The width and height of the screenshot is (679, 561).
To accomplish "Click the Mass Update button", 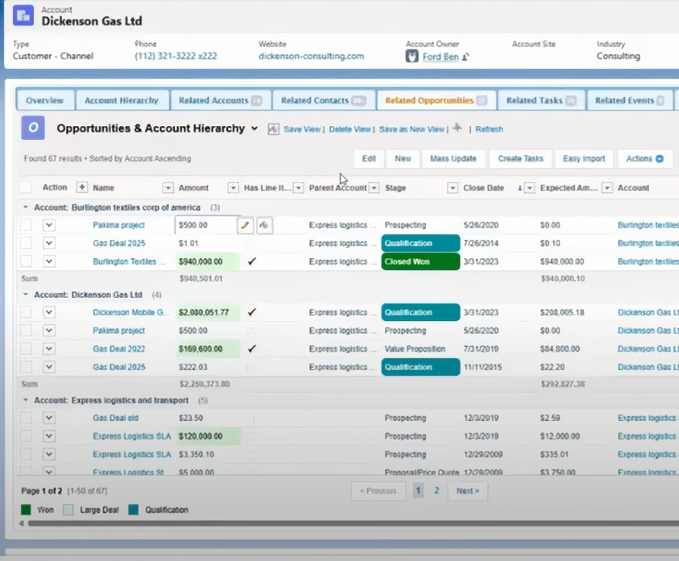I will (x=453, y=159).
